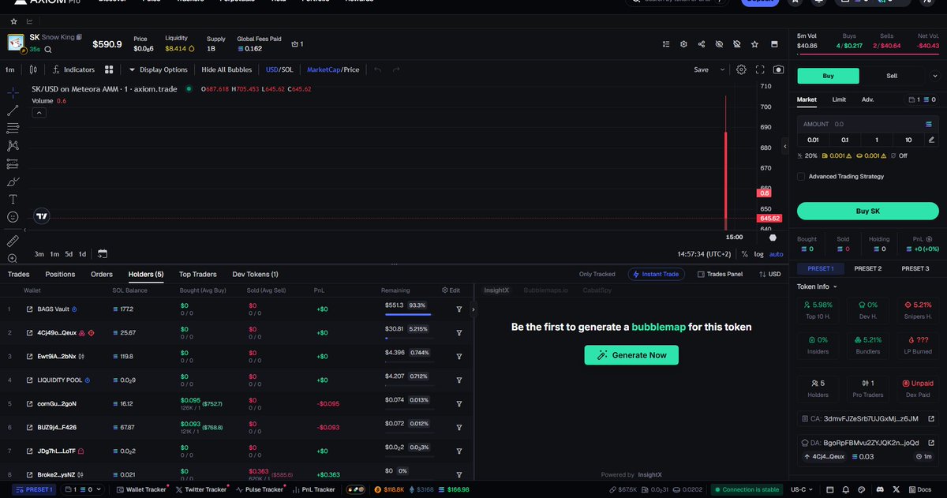Tick the Advanced Trading Strategy checkbox
947x498 pixels.
pyautogui.click(x=801, y=177)
